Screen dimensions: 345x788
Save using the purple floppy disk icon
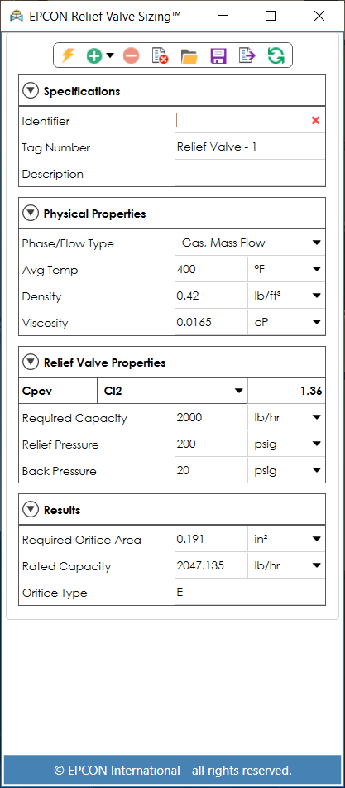(x=218, y=55)
